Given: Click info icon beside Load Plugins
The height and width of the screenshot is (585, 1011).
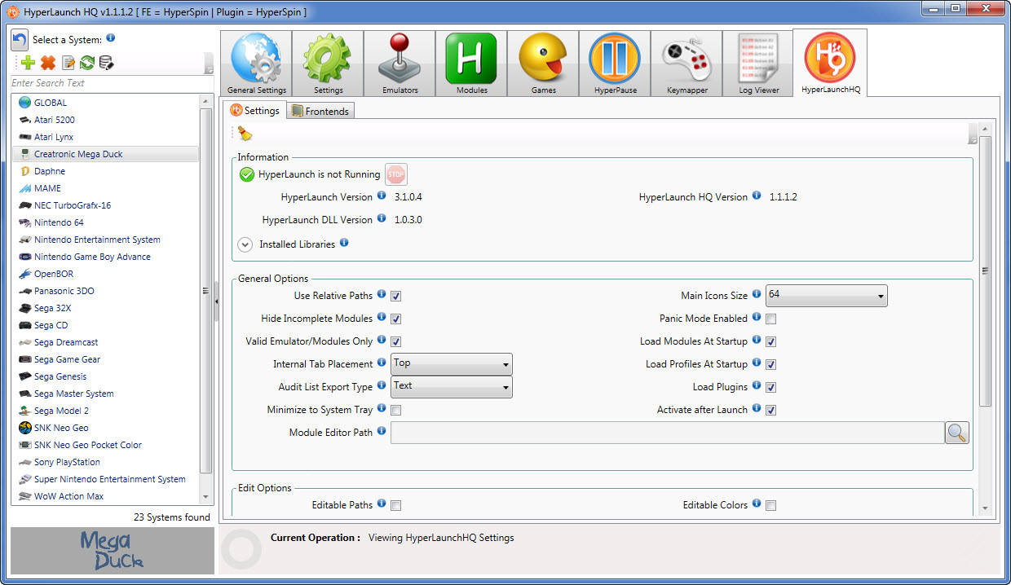Looking at the screenshot, I should click(x=757, y=385).
